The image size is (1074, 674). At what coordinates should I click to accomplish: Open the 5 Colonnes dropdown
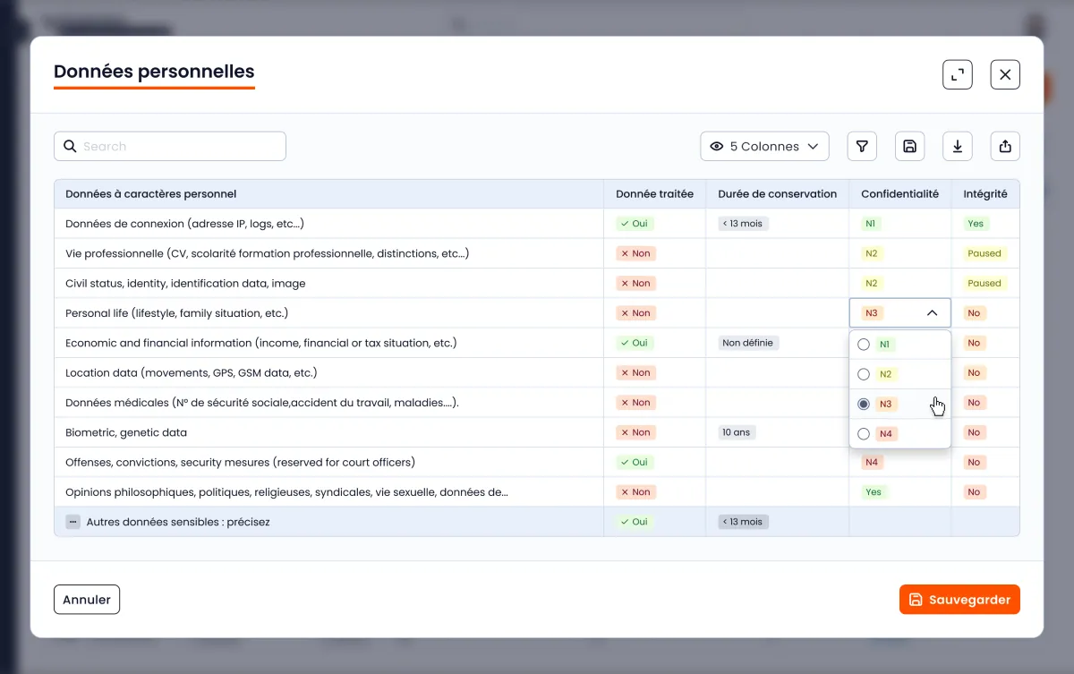[x=764, y=146]
